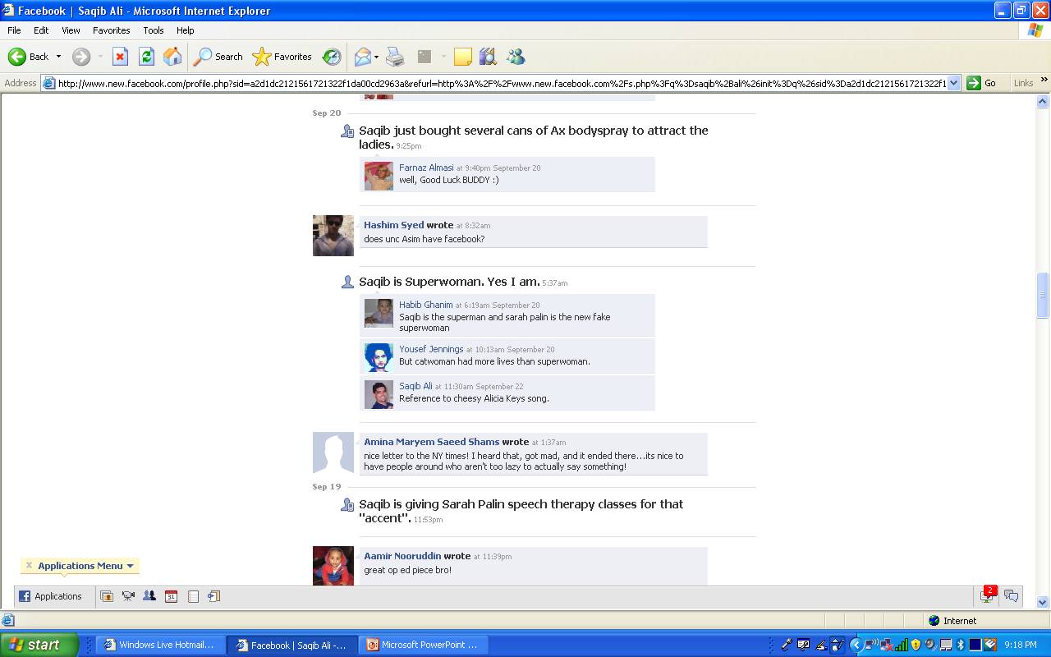
Task: Dismiss the Applications Menu tooltip X
Action: tap(29, 565)
